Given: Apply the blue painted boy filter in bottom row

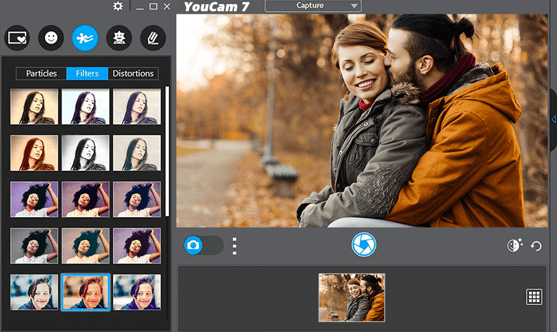Looking at the screenshot, I should click(34, 292).
